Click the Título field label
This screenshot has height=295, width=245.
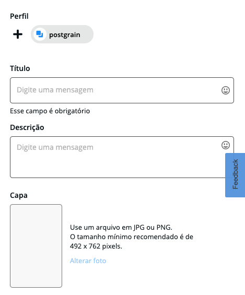tap(20, 68)
